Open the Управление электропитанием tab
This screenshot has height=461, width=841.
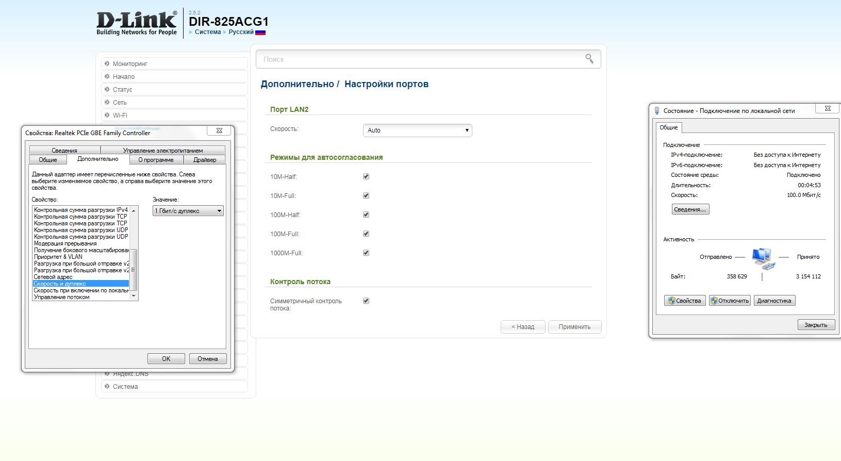(x=163, y=151)
